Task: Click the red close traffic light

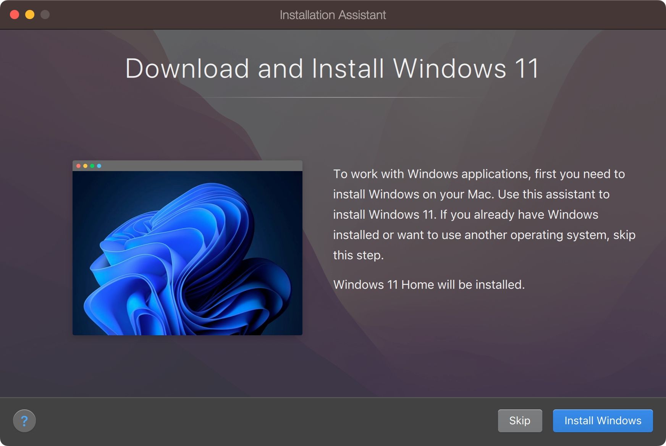Action: tap(15, 15)
